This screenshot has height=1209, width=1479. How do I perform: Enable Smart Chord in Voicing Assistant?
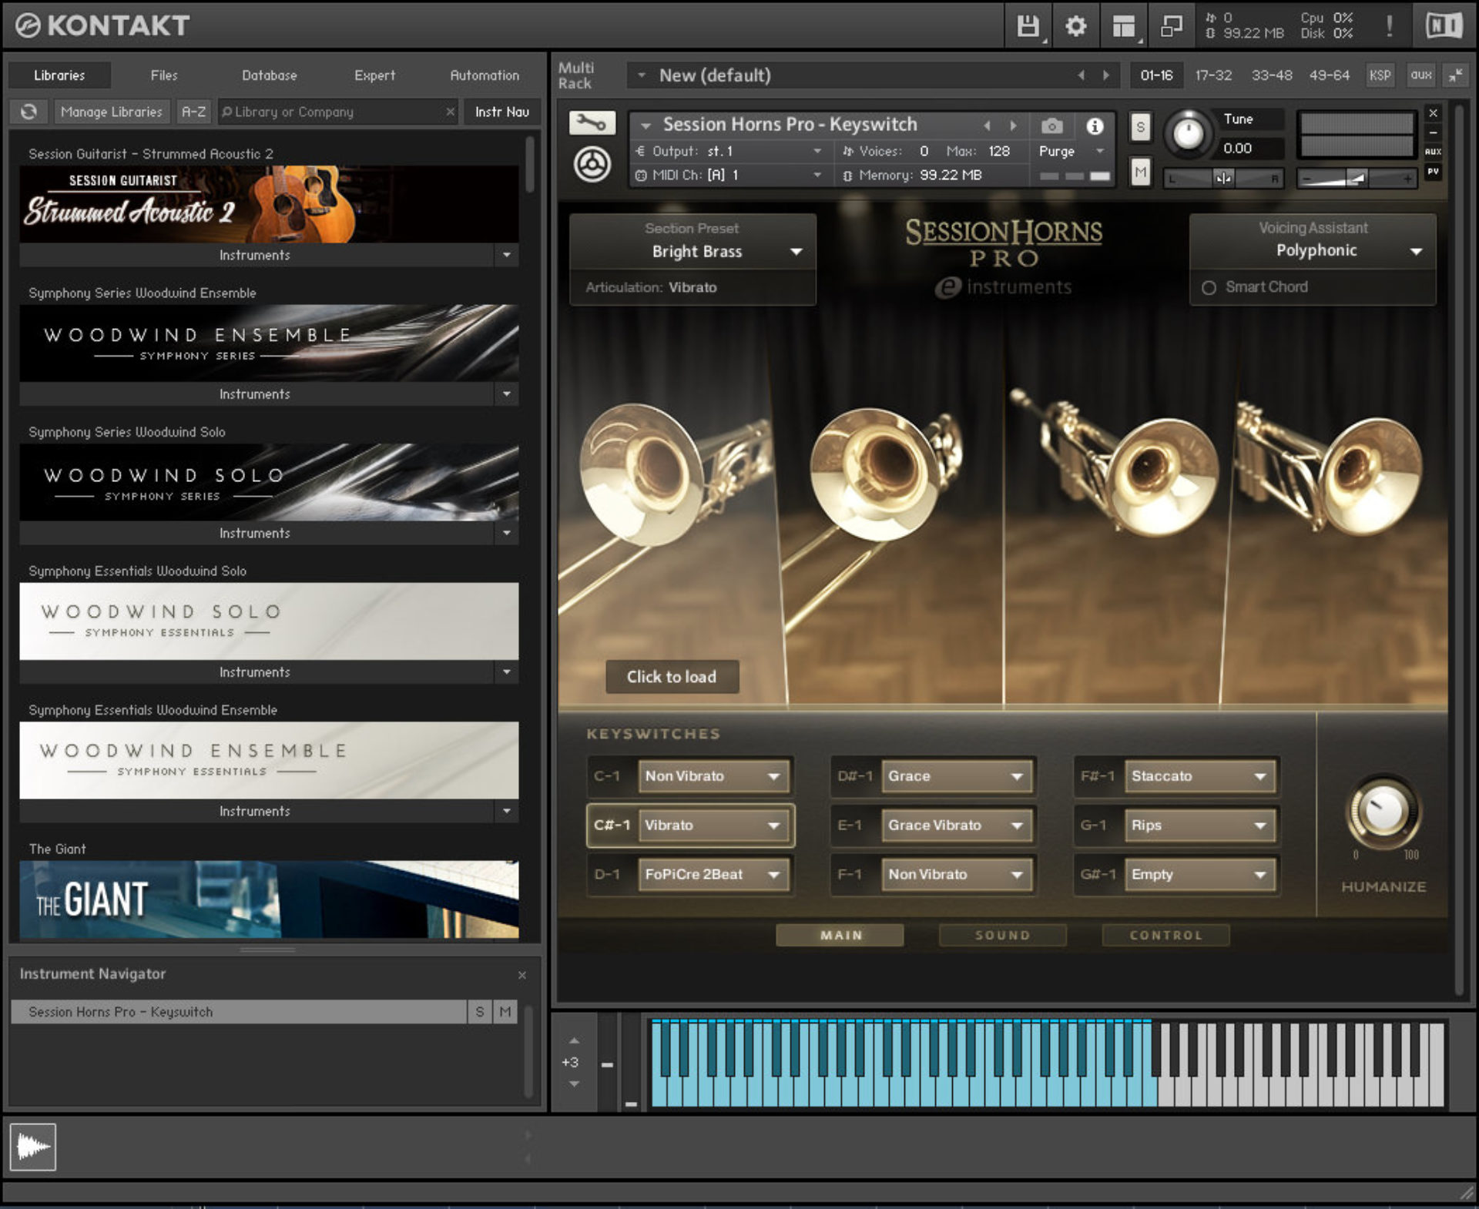[1210, 286]
